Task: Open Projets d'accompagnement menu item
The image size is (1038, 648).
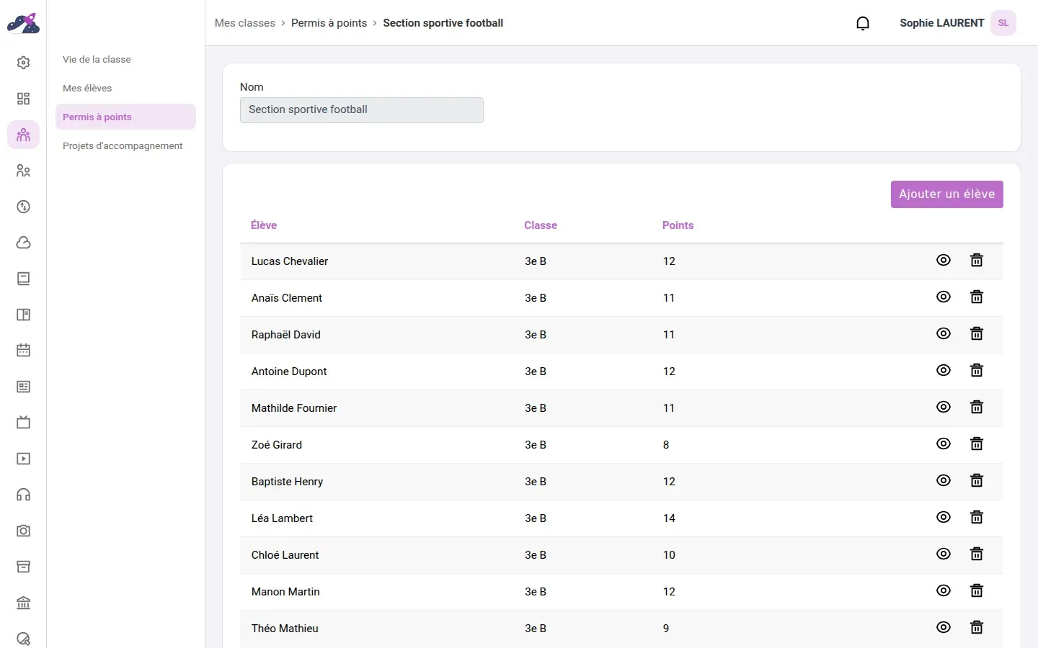Action: click(123, 145)
